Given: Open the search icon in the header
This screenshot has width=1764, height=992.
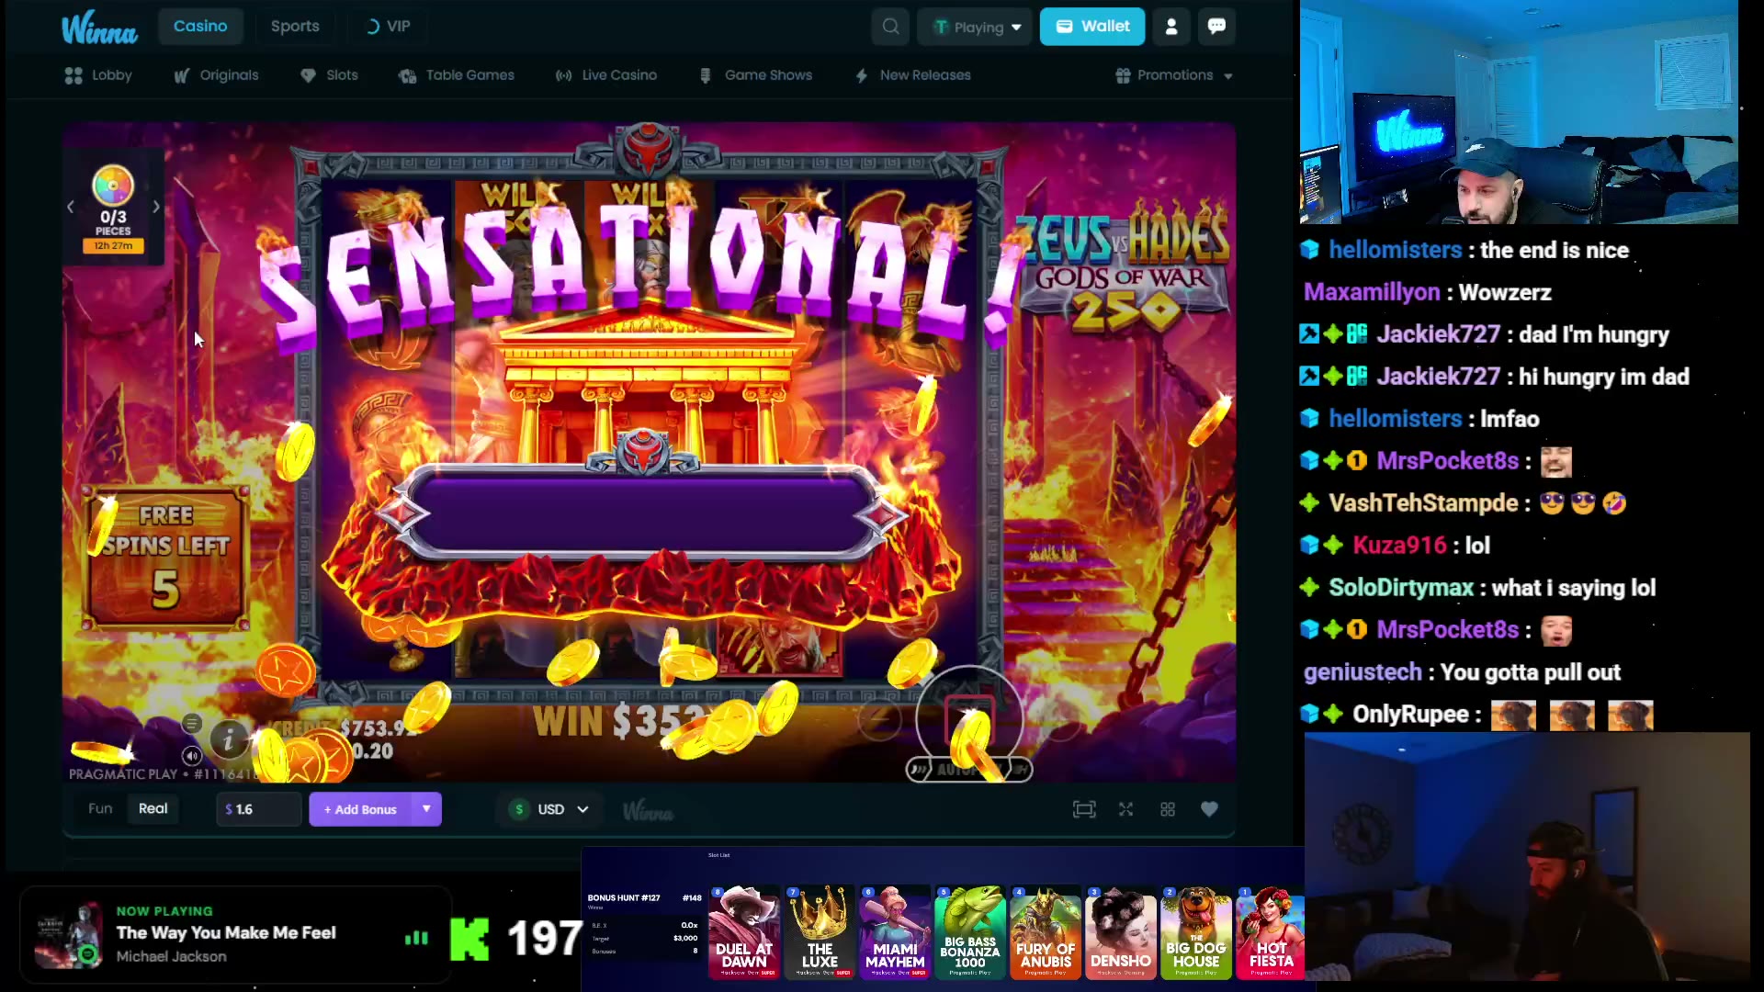Looking at the screenshot, I should click(890, 27).
